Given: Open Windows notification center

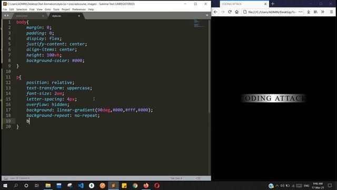Looking at the screenshot, I should tap(330, 185).
